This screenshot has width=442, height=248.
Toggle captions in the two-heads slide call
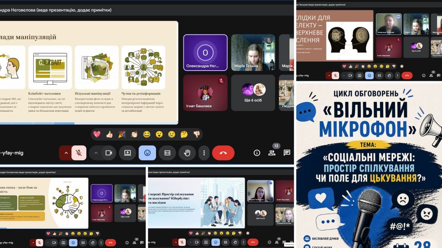(379, 75)
